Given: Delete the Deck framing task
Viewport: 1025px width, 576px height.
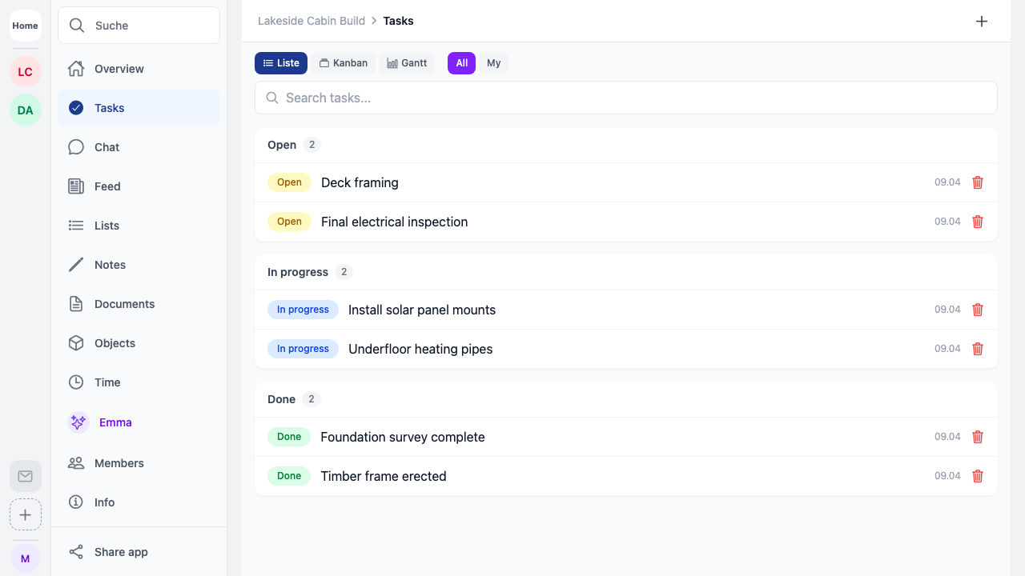Looking at the screenshot, I should (977, 182).
